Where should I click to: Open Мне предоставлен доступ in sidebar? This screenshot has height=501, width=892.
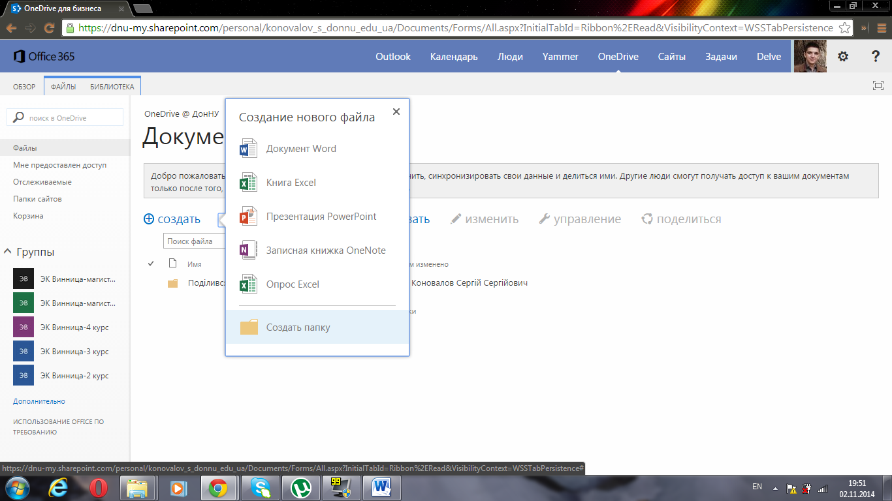[59, 165]
